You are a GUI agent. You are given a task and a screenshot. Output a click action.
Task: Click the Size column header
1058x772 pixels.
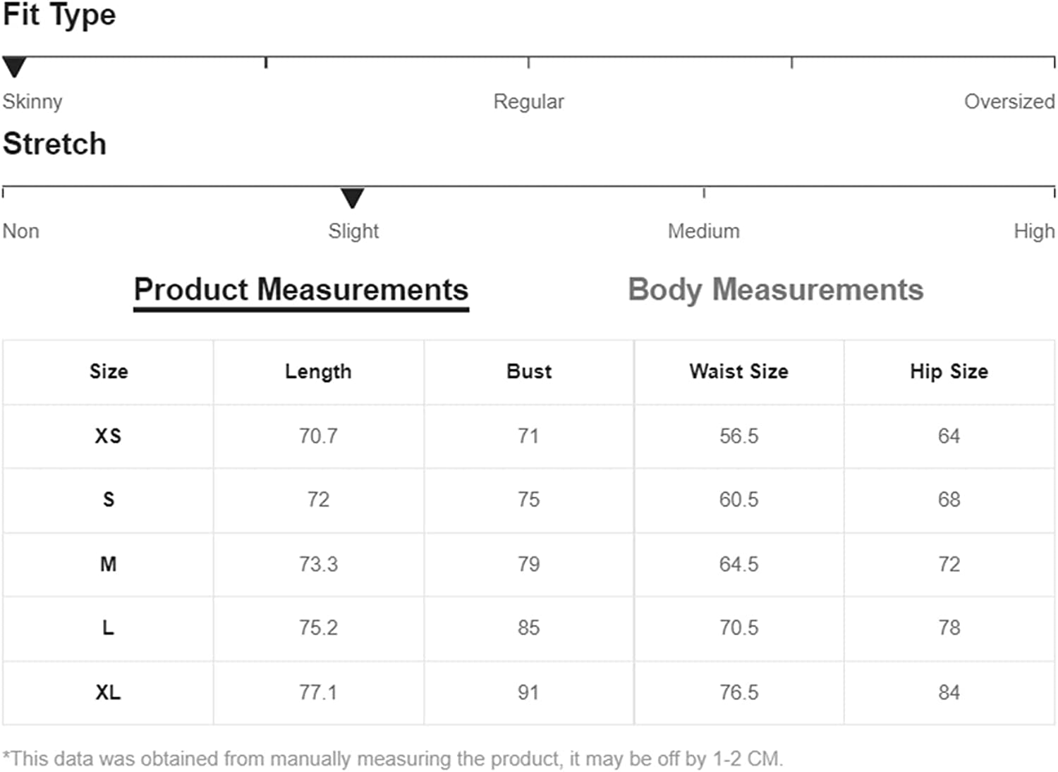(109, 372)
